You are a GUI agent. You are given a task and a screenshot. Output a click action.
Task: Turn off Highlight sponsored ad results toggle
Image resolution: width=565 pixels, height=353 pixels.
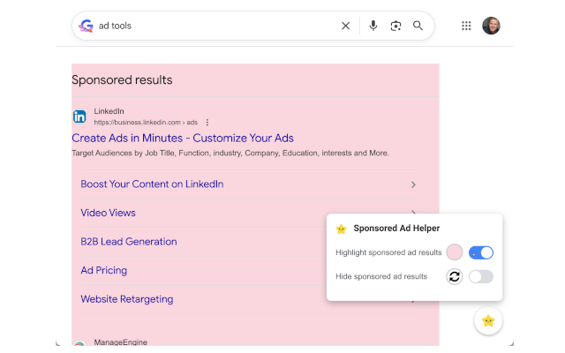[480, 252]
